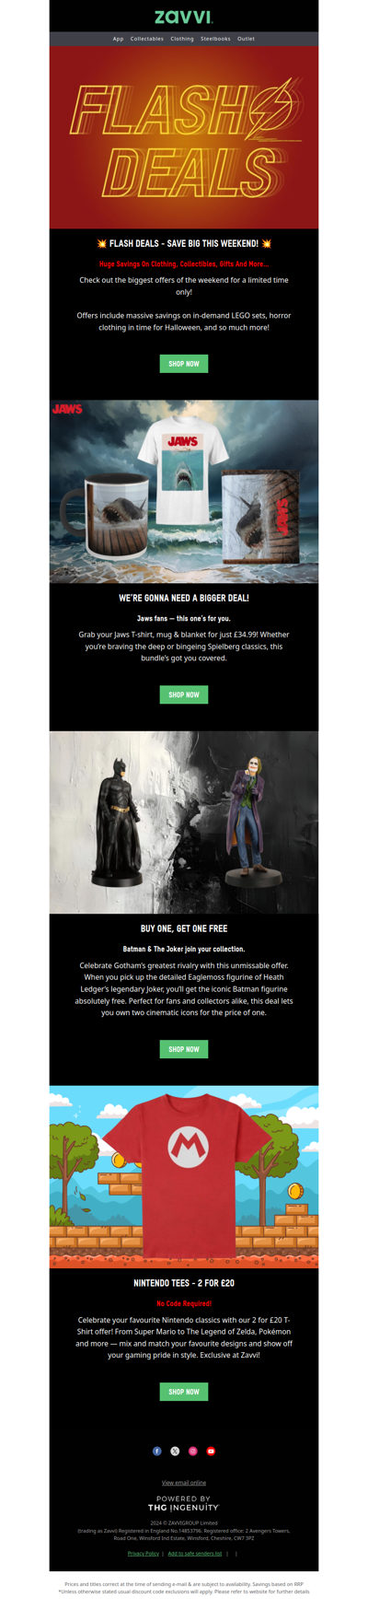Viewport: 368px width, 1610px height.
Task: Open the Collectables menu link
Action: point(147,39)
